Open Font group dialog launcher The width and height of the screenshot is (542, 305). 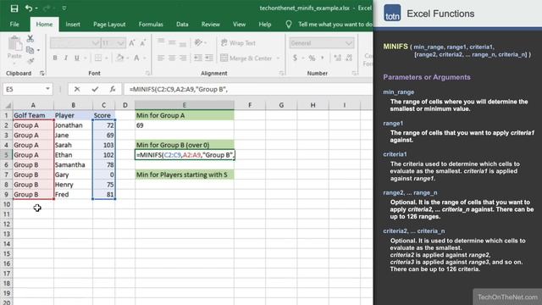click(147, 74)
